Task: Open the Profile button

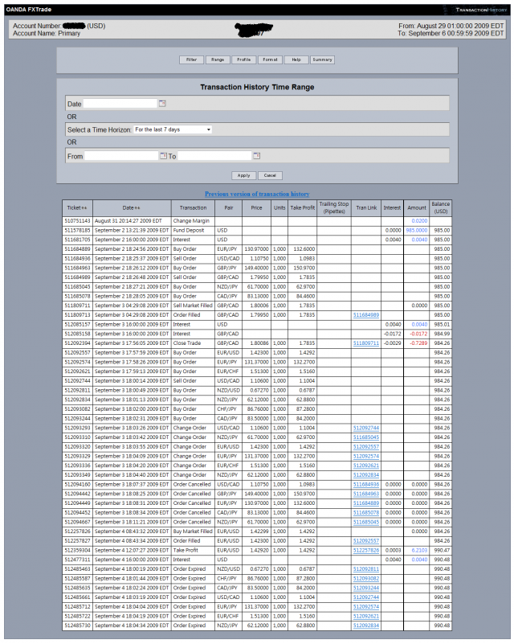Action: click(243, 59)
